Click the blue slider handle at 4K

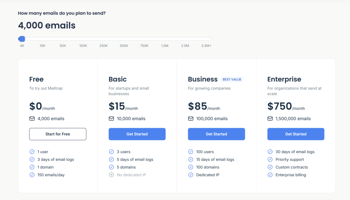[22, 39]
